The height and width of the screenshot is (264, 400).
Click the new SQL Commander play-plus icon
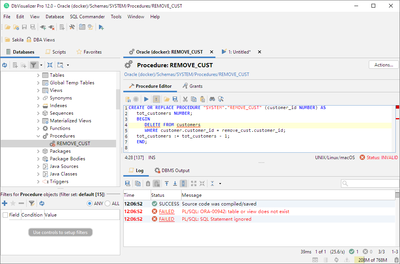(x=101, y=27)
